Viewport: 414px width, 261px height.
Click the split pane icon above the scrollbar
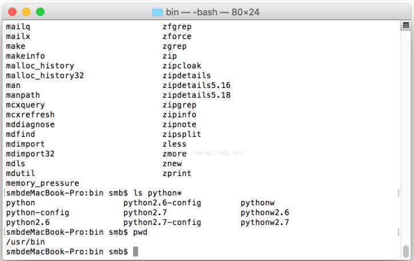coord(406,26)
